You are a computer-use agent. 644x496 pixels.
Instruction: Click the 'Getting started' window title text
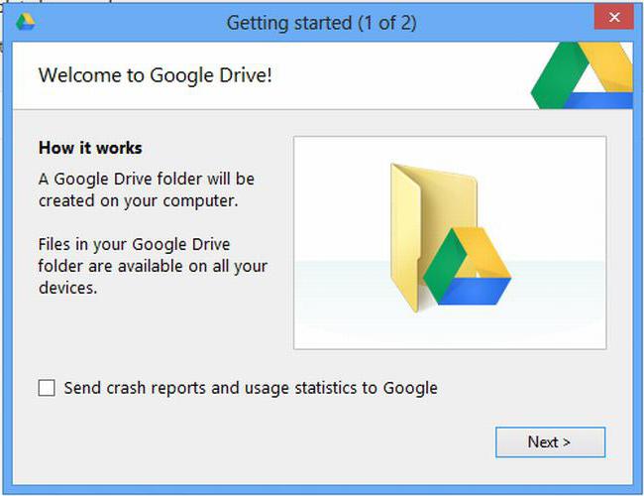[x=289, y=23]
